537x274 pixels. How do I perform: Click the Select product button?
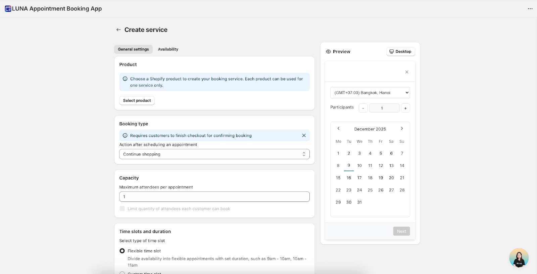click(x=137, y=100)
